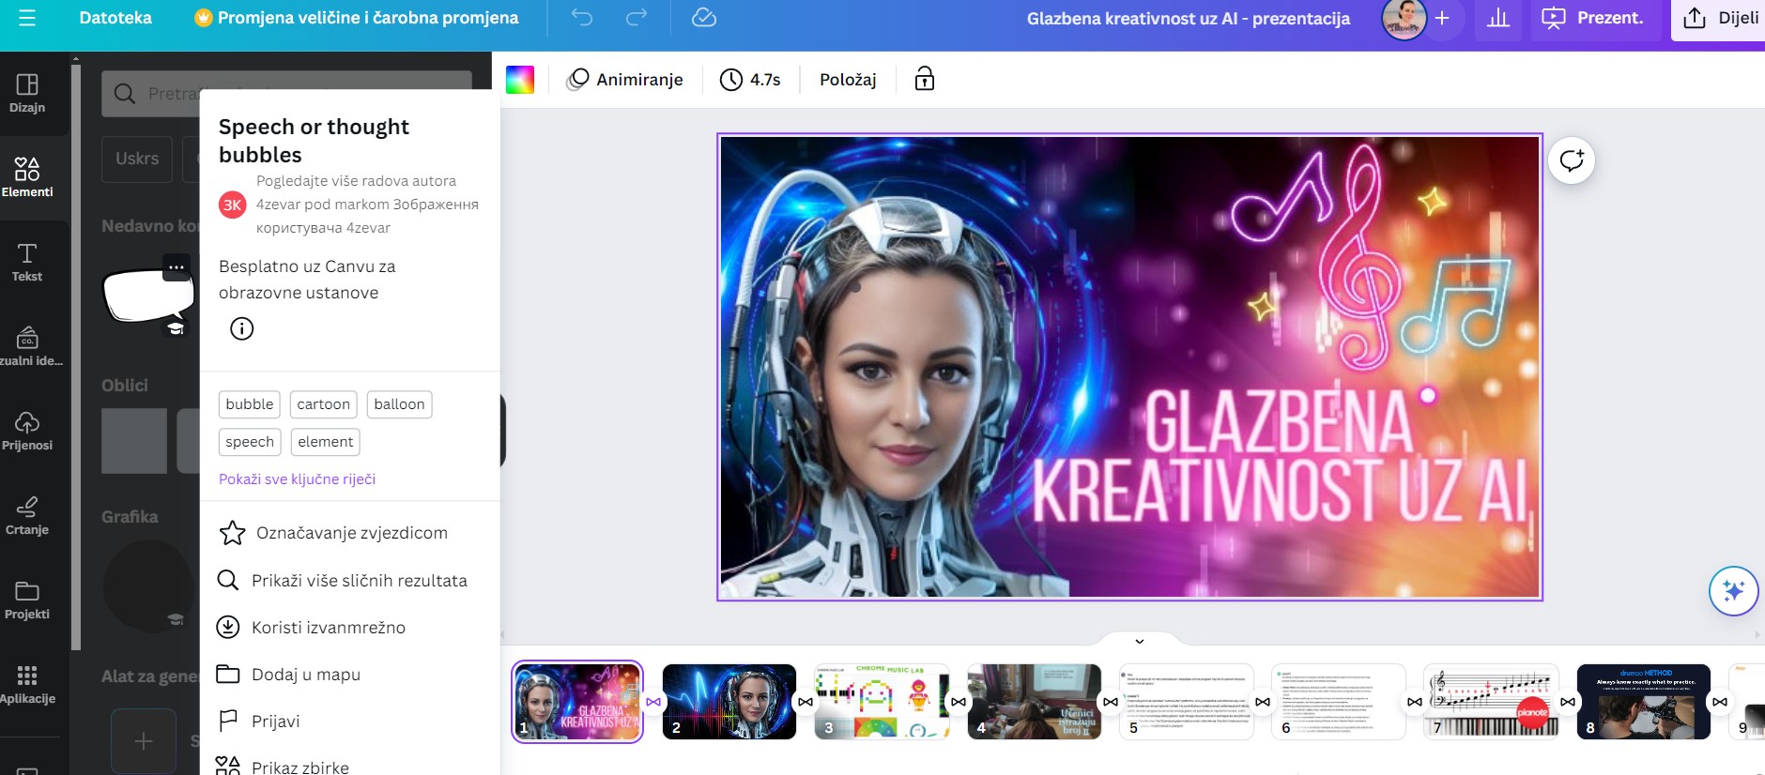Screen dimensions: 1765x775
Task: Add comment using canvas corner button
Action: coord(1571,160)
